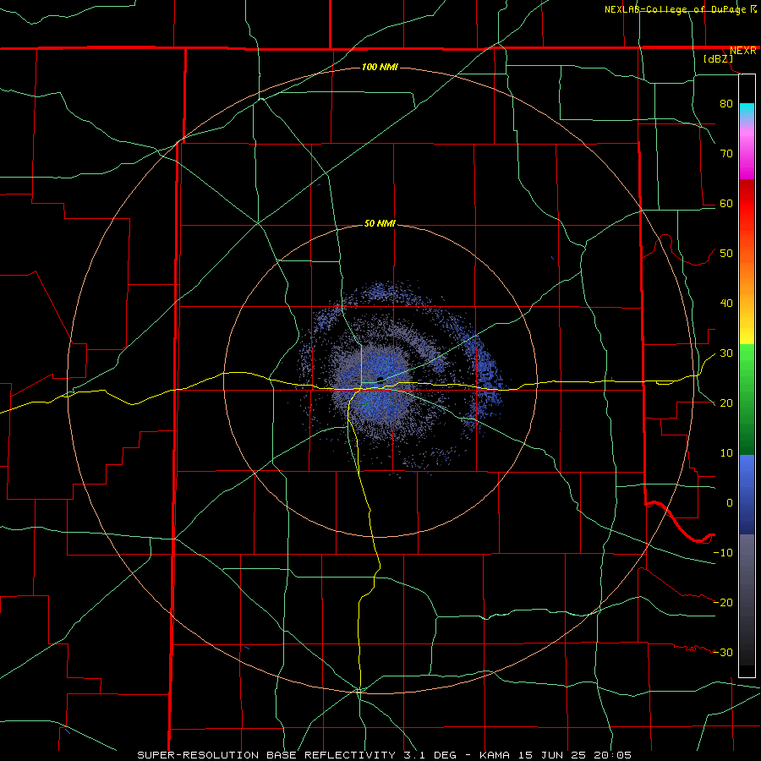Screen dimensions: 761x761
Task: Click the -20 value on the dBZ scale
Action: click(x=723, y=602)
